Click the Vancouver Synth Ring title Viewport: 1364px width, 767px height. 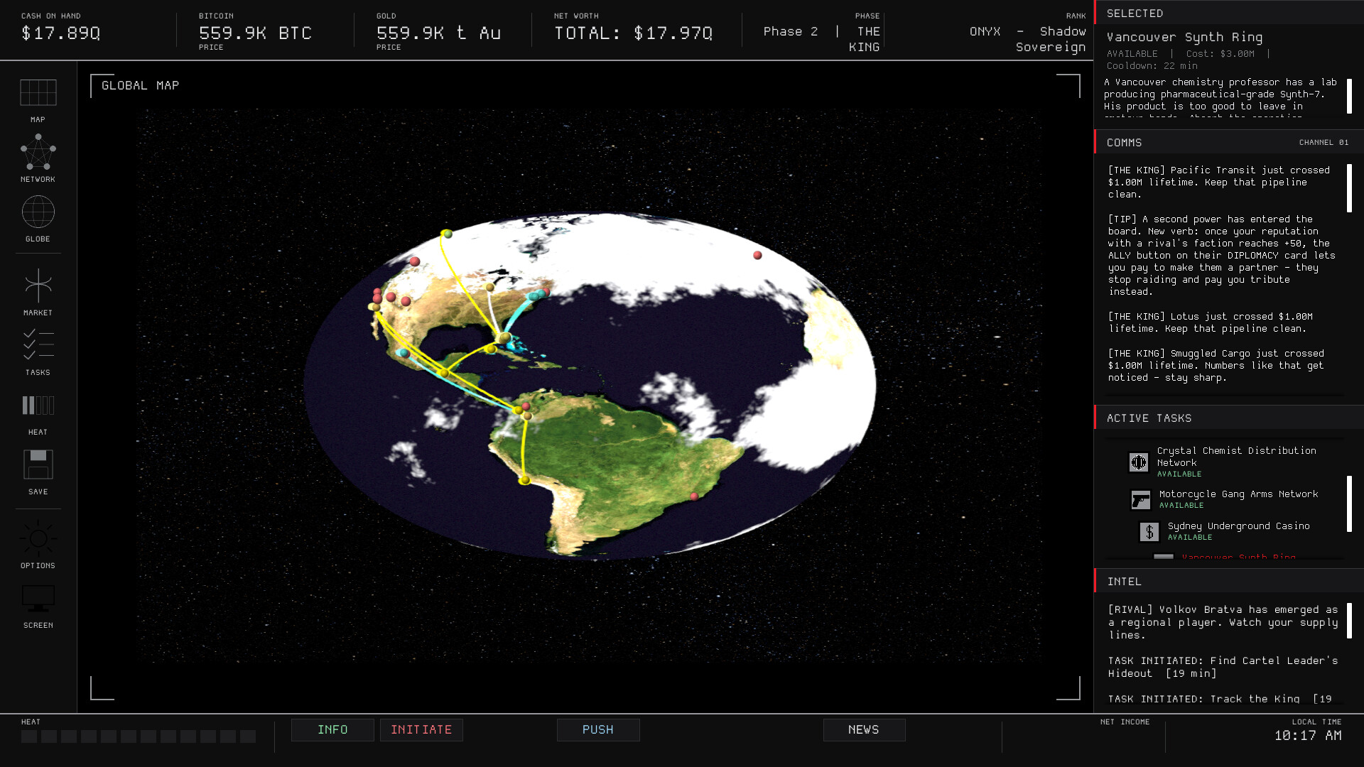pos(1184,37)
